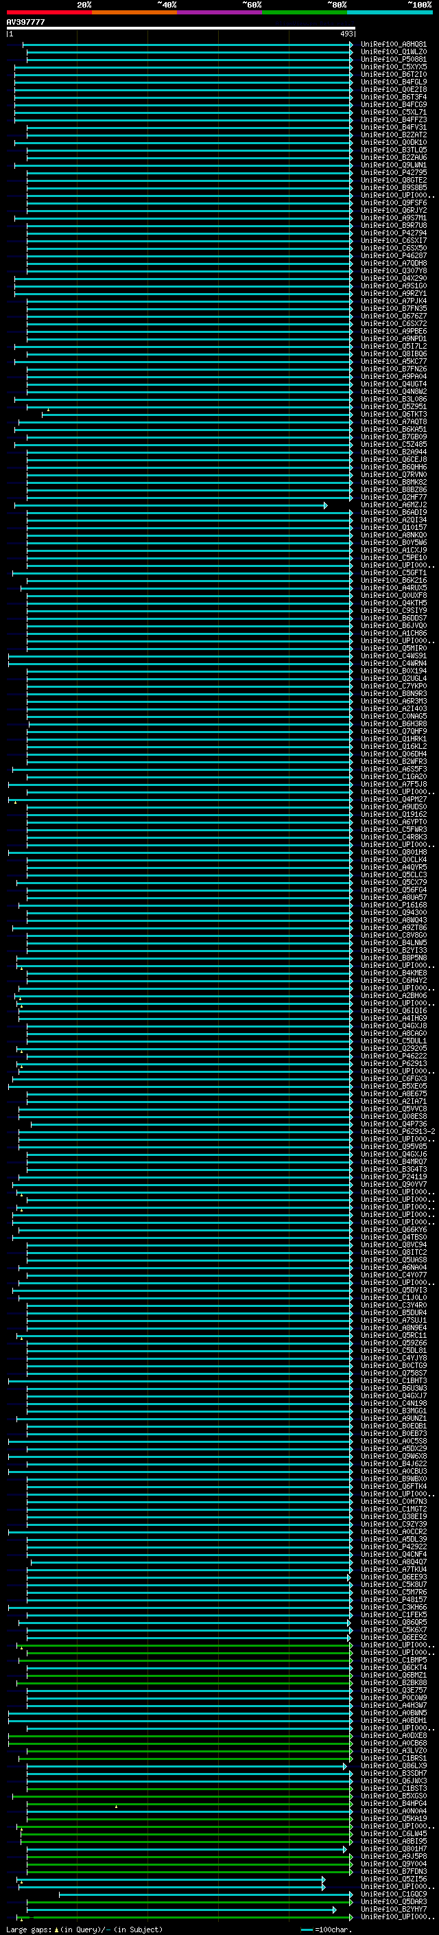Click the UniRef100_Q5KA19 hit name
Image resolution: width=439 pixels, height=1935 pixels.
[x=394, y=1818]
